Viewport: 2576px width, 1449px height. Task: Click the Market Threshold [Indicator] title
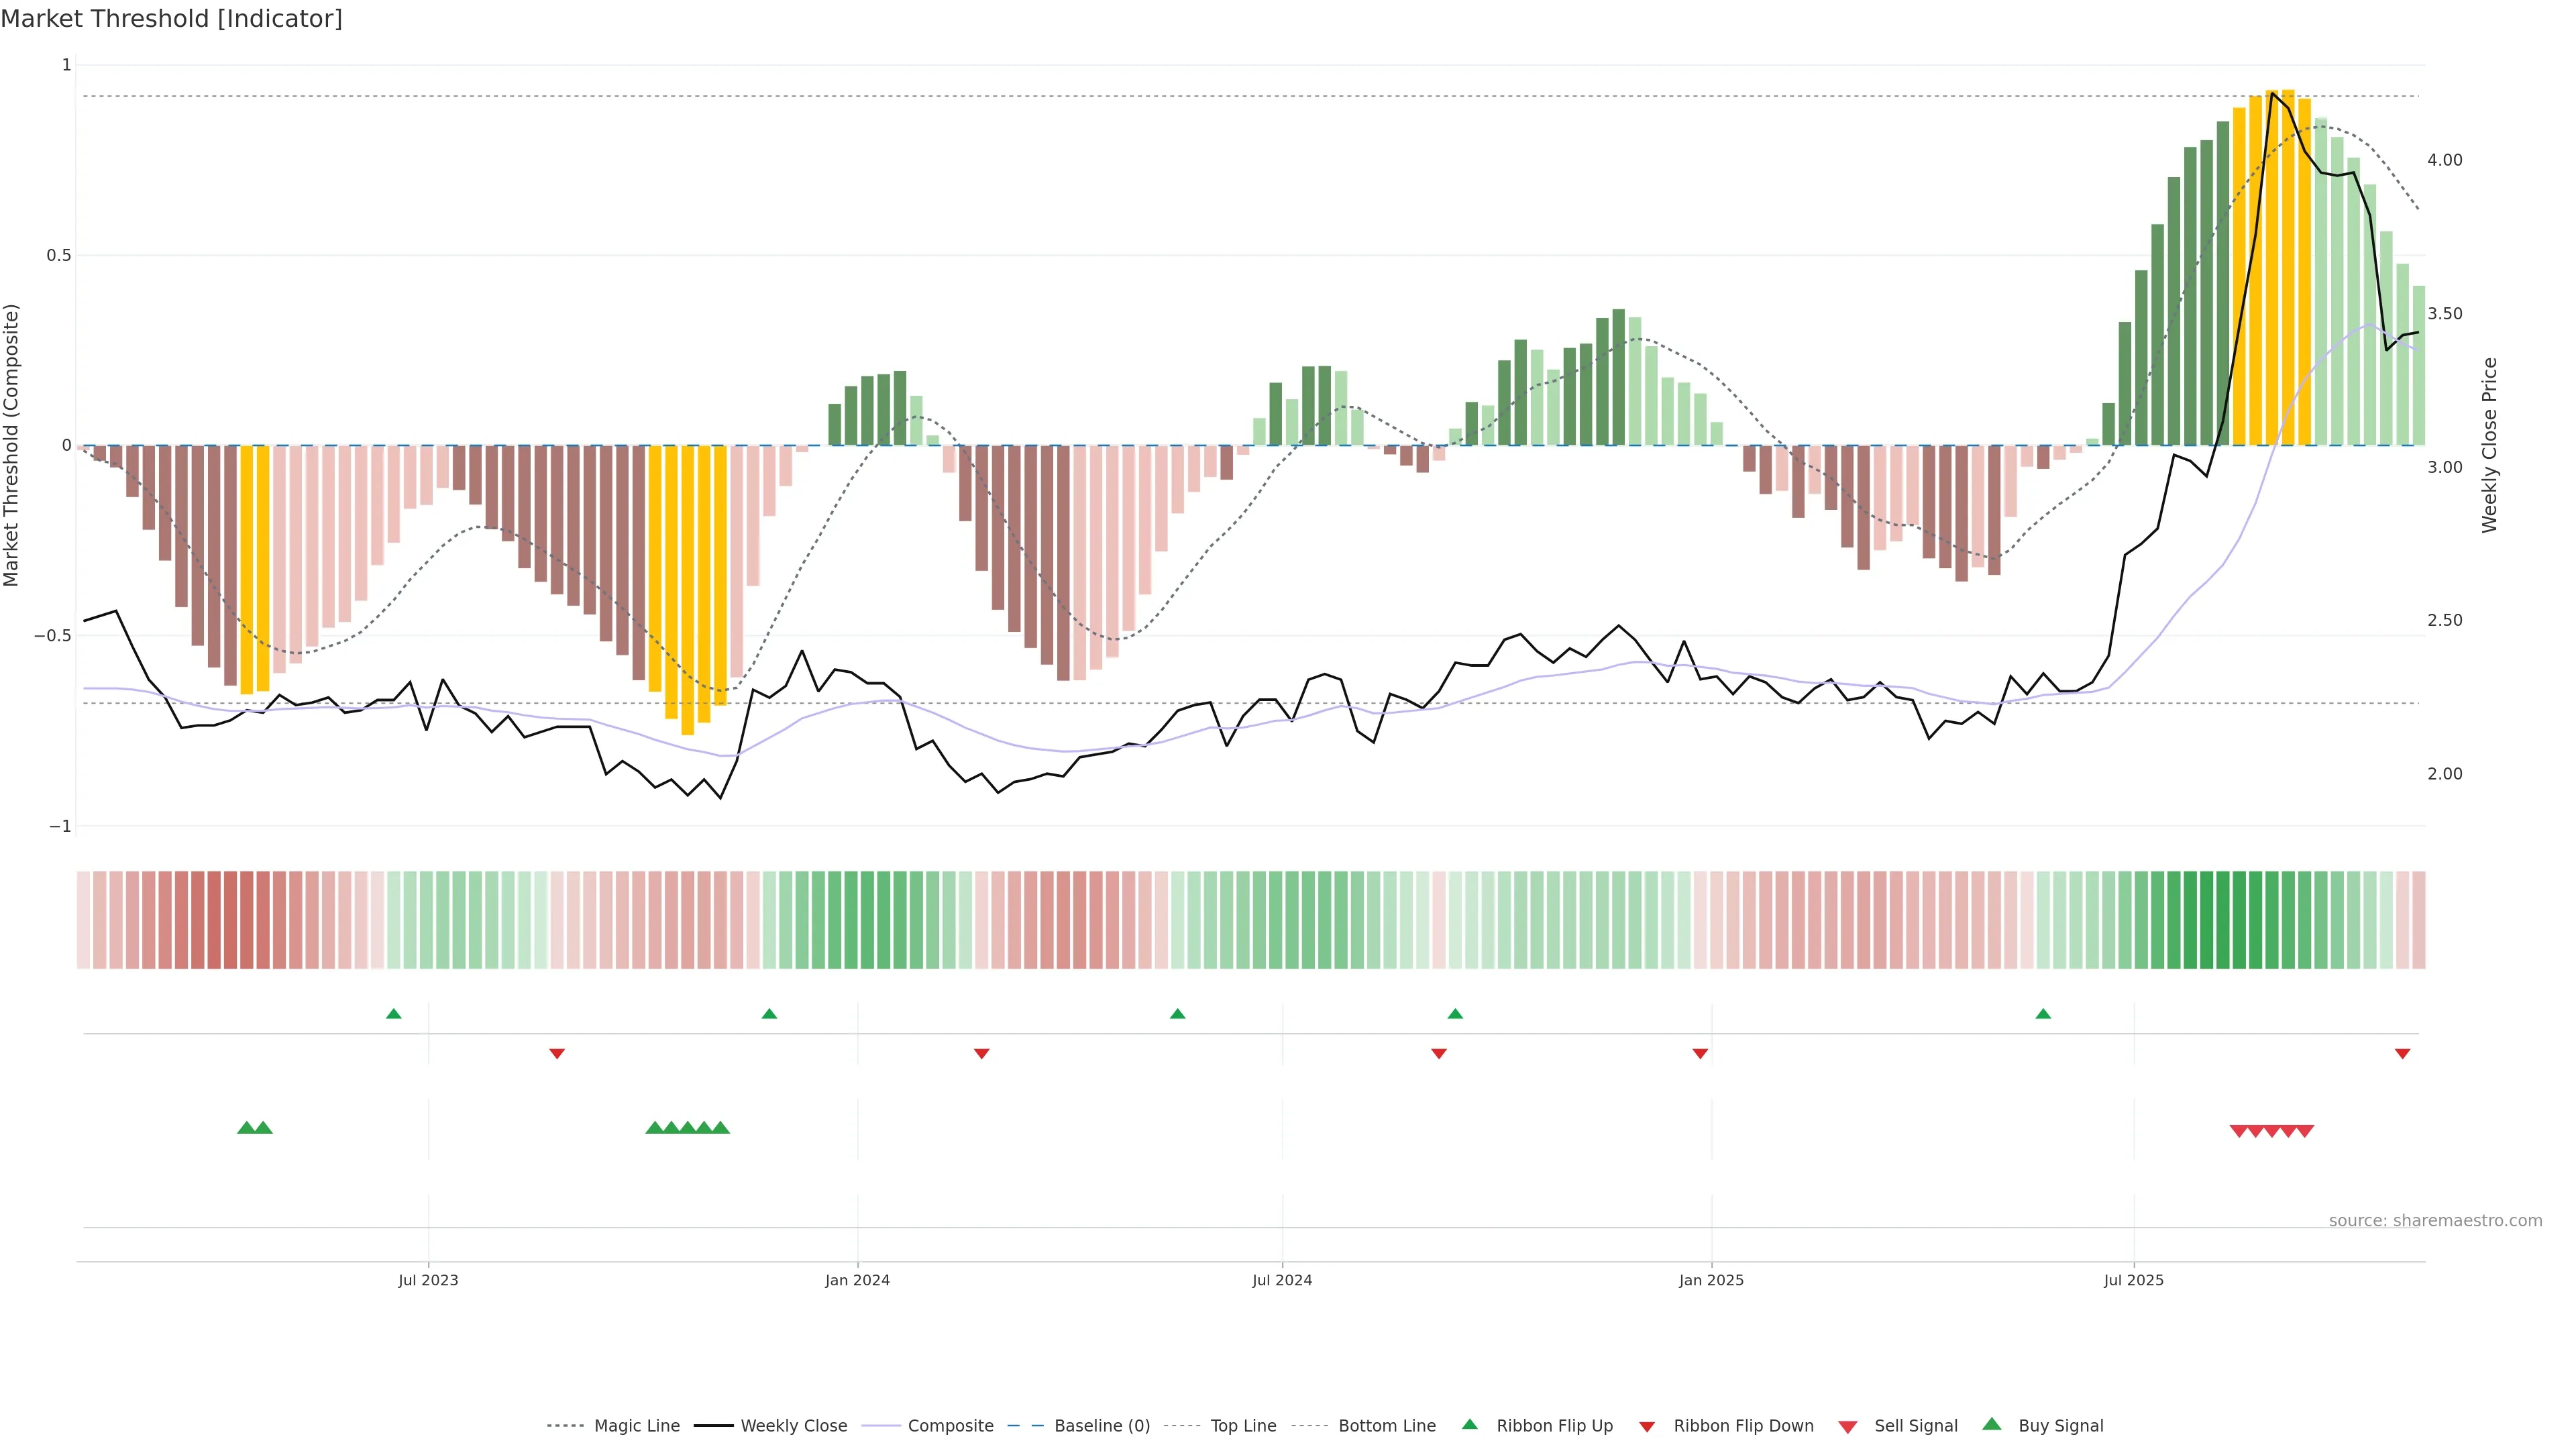[x=171, y=19]
